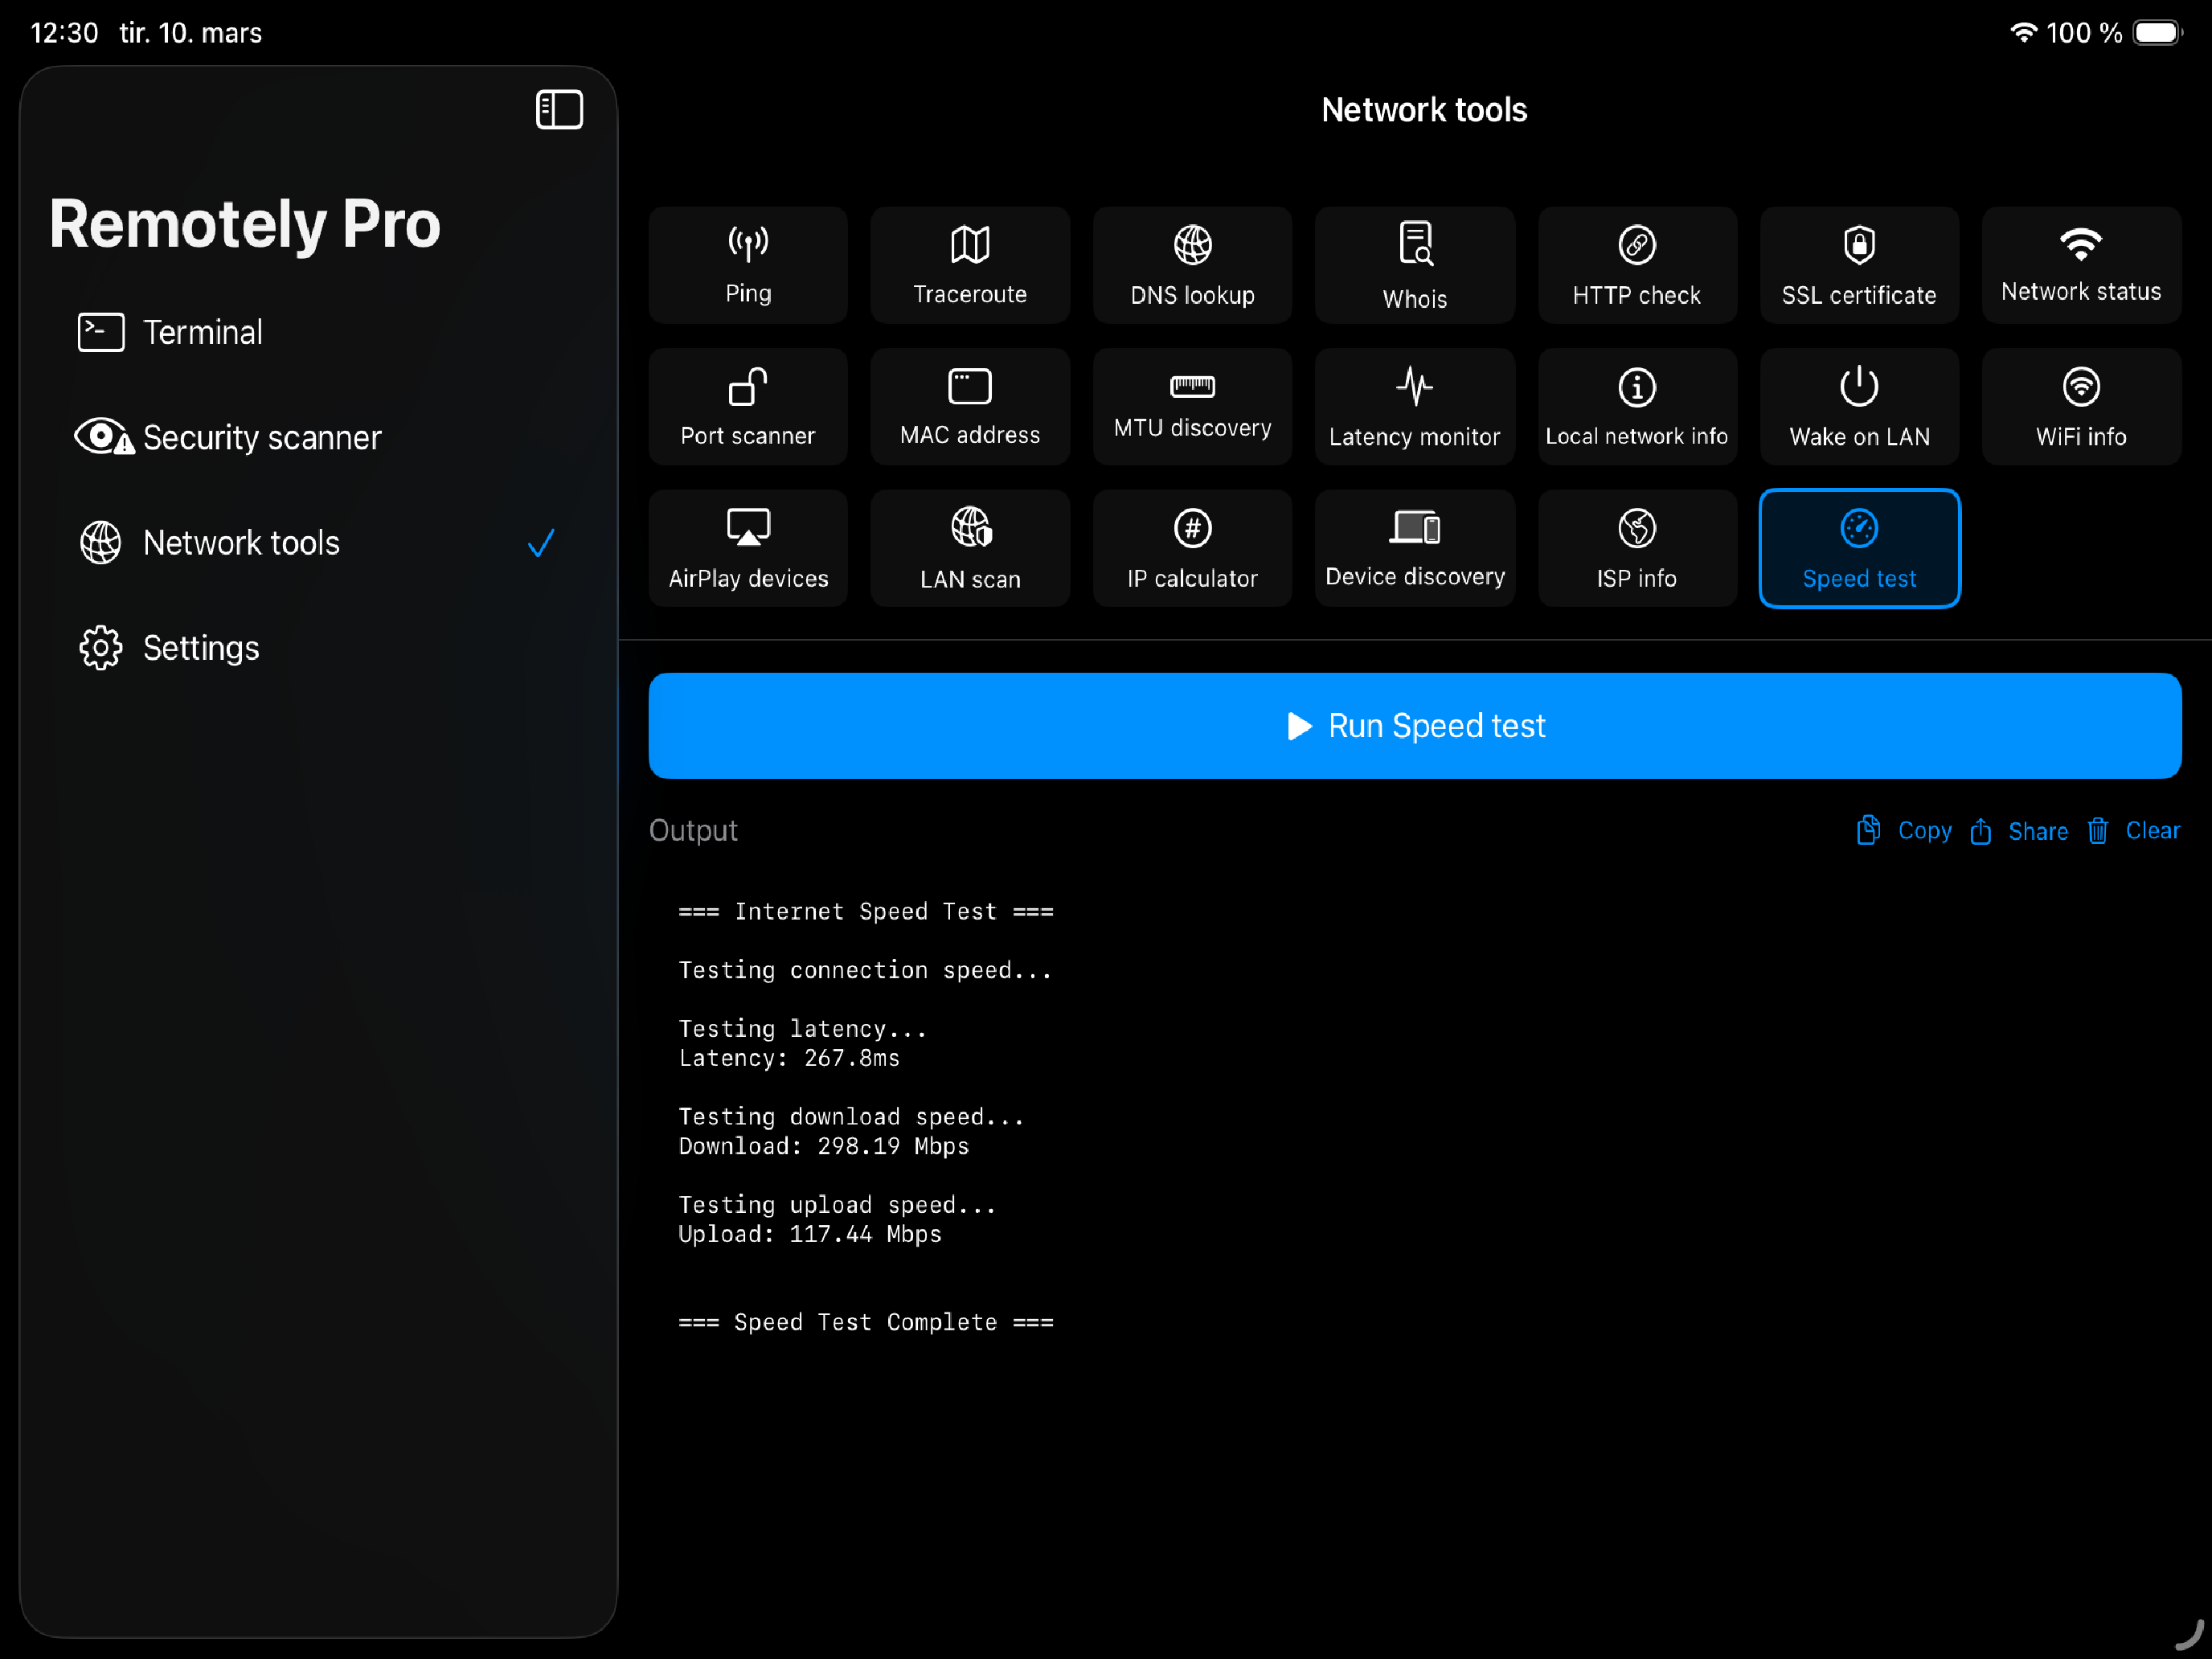Click the Internet Speed Test header line
Screen dimensions: 2212x1659
[x=866, y=912]
